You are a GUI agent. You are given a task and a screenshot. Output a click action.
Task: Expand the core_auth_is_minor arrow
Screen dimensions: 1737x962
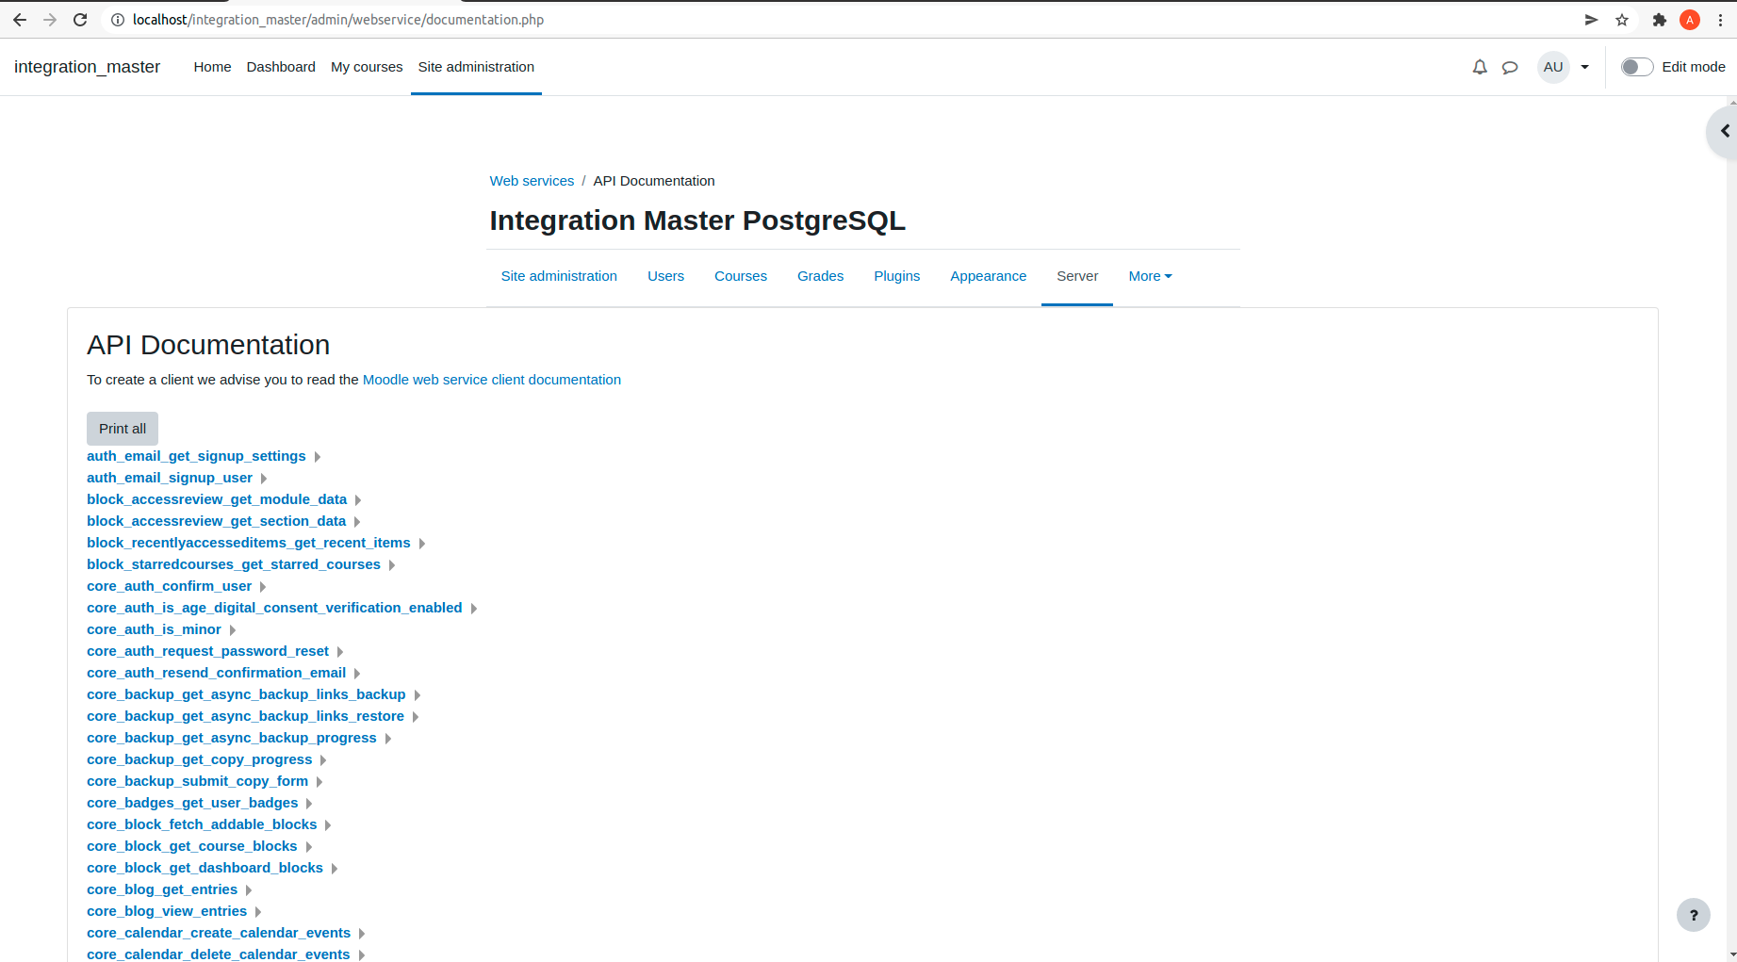pyautogui.click(x=233, y=630)
